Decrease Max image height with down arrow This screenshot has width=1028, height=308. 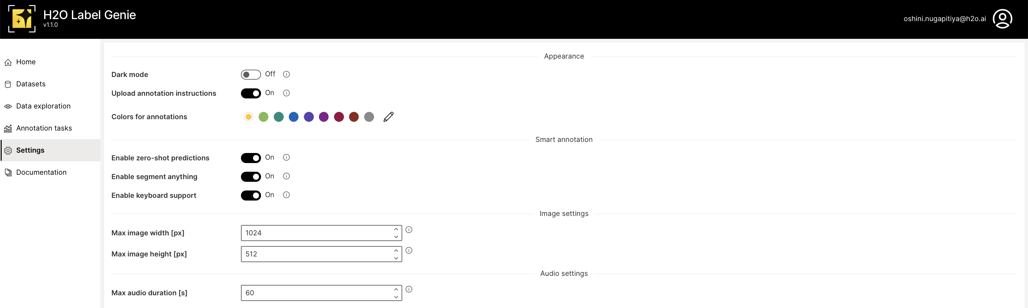(x=396, y=258)
